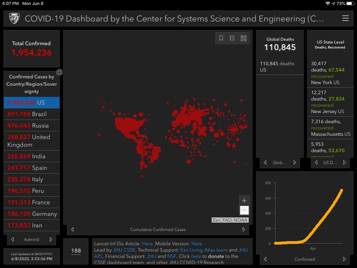Show next Global Deaths panel tab
The width and height of the screenshot is (357, 268).
click(295, 163)
